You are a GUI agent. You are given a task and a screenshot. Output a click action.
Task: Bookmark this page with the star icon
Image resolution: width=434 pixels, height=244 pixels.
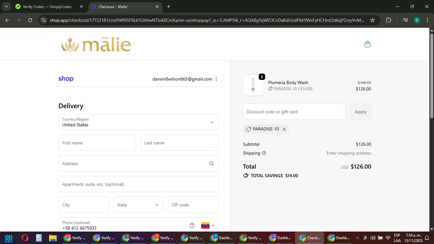pyautogui.click(x=372, y=20)
